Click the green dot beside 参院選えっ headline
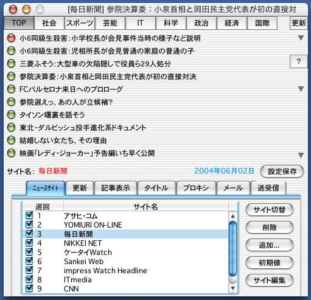Viewport: 311px width, 300px height. tap(11, 102)
